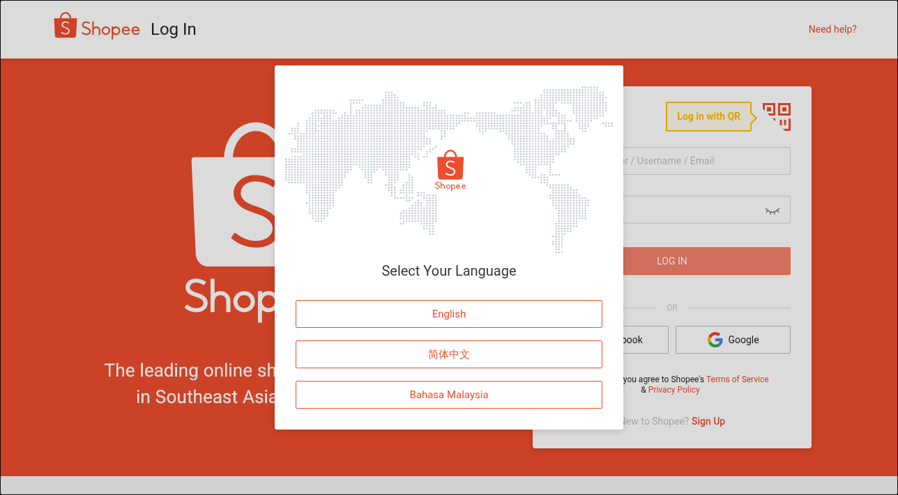This screenshot has width=898, height=495.
Task: Focus the password input field
Action: tap(707, 210)
